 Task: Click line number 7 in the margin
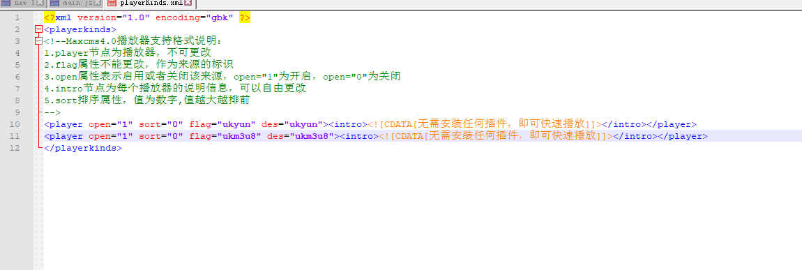point(17,89)
